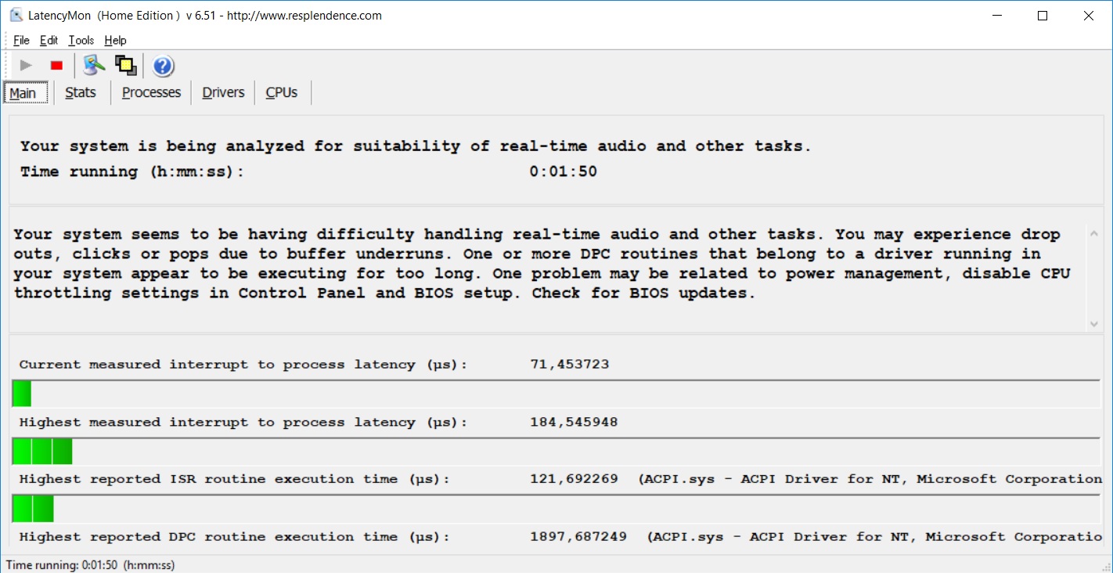Switch to the Drivers tab
This screenshot has width=1113, height=573.
tap(223, 92)
